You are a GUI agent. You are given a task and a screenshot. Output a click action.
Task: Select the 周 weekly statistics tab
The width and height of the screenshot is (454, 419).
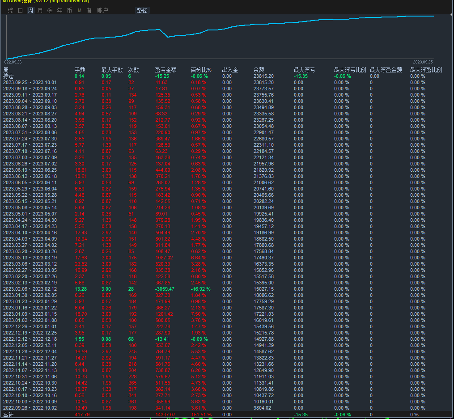coord(30,10)
